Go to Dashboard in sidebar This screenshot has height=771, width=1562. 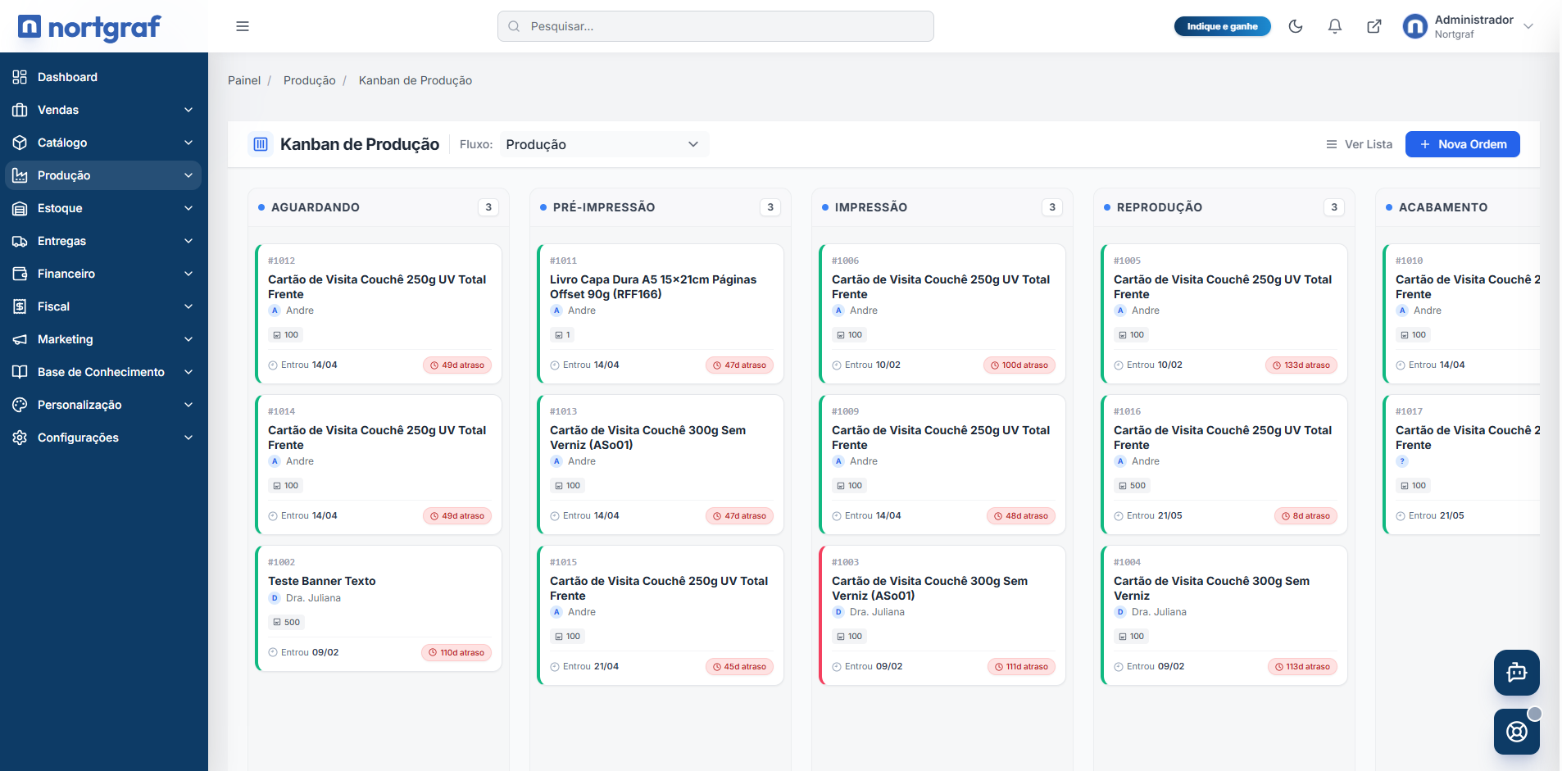[103, 77]
